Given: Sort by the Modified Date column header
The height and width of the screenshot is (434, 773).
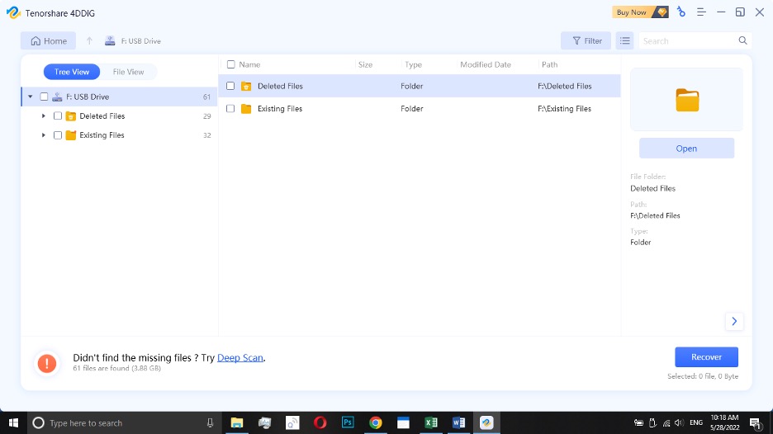Looking at the screenshot, I should 485,64.
